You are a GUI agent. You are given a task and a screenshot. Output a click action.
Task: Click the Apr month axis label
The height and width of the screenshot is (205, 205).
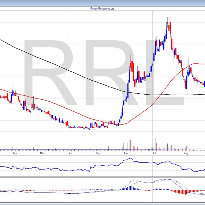[71, 153]
